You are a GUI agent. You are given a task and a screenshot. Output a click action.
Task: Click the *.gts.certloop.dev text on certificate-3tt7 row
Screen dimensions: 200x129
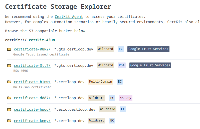click(x=74, y=66)
